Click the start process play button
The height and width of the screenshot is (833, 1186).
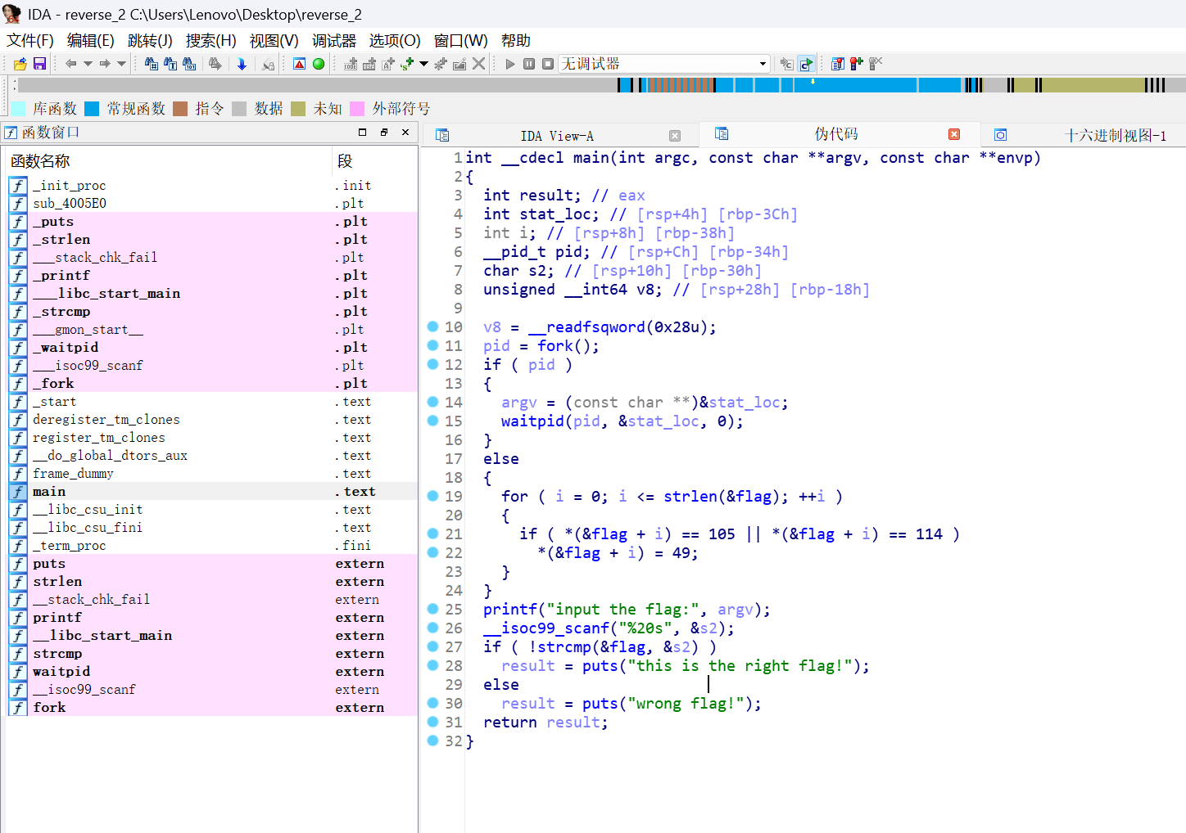point(510,64)
